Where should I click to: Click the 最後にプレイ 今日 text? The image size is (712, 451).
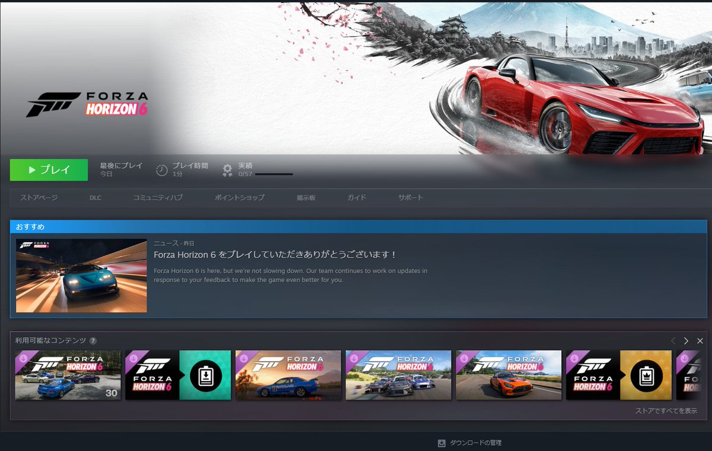click(121, 170)
